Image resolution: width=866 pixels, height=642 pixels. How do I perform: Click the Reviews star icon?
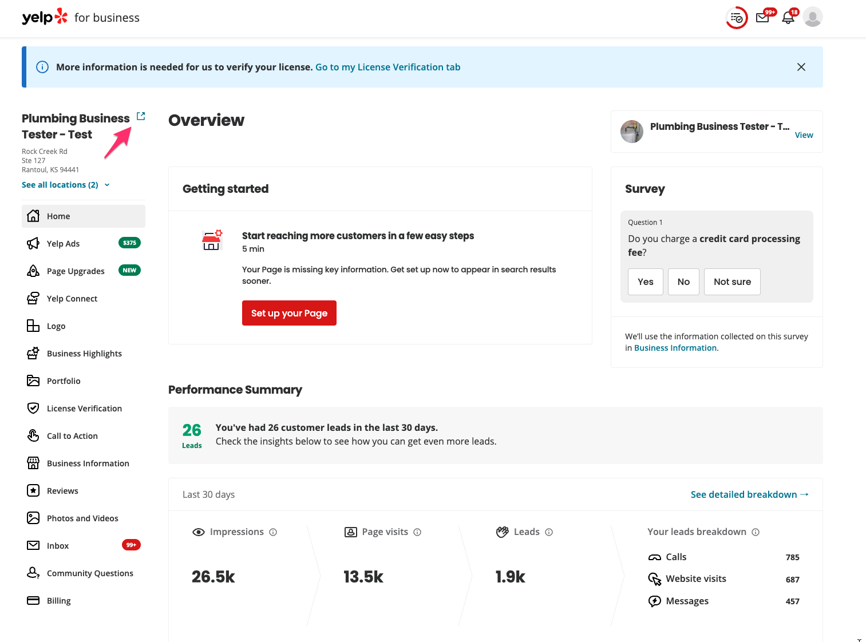point(33,491)
